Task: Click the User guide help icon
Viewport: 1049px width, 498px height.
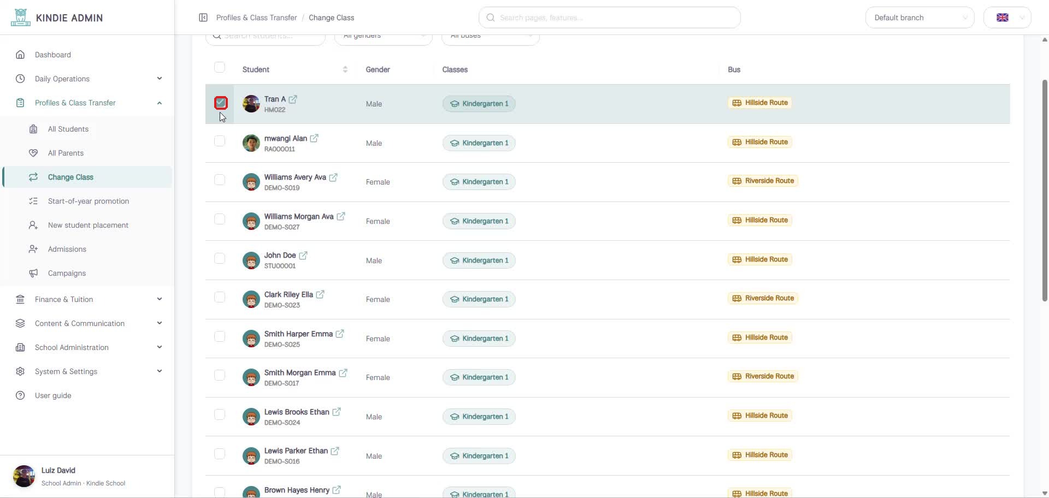Action: point(20,395)
